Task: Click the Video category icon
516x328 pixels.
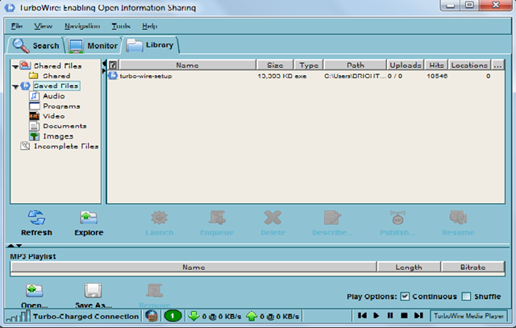Action: 35,116
